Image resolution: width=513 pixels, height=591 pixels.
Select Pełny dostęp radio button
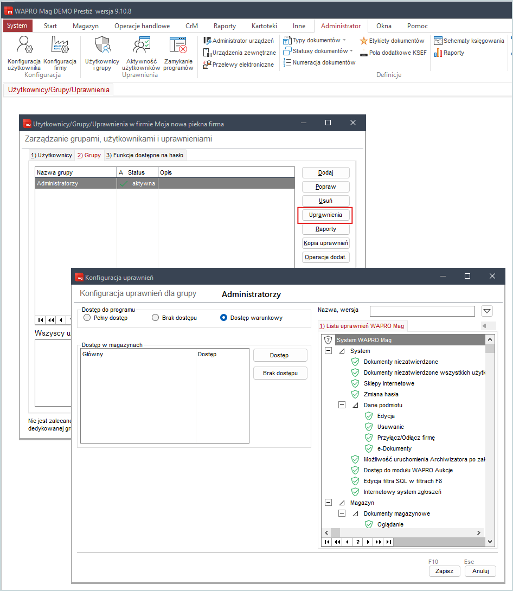[x=87, y=318]
